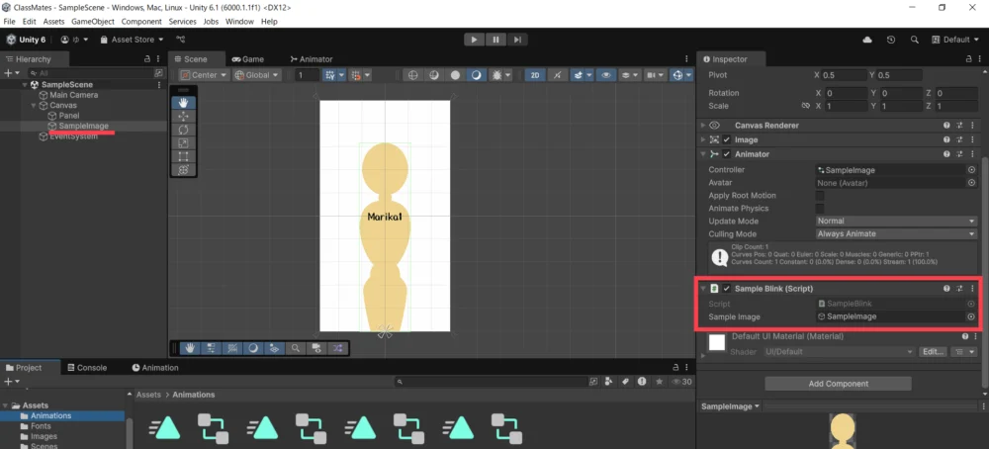Switch to the Animator tab

click(311, 59)
